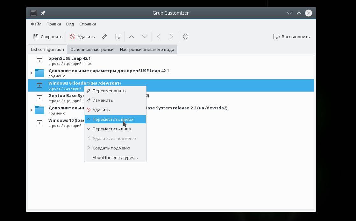Image resolution: width=356 pixels, height=221 pixels.
Task: Click About the entry types… item
Action: (x=115, y=157)
